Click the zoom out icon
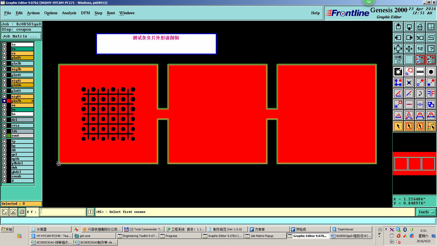 point(409,49)
